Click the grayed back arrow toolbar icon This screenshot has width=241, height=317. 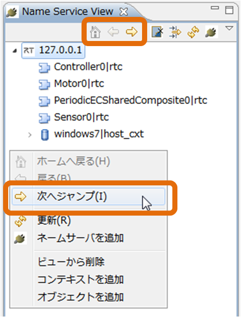click(x=113, y=32)
